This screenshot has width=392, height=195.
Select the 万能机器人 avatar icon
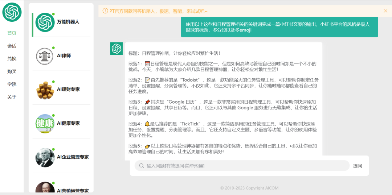click(x=45, y=22)
